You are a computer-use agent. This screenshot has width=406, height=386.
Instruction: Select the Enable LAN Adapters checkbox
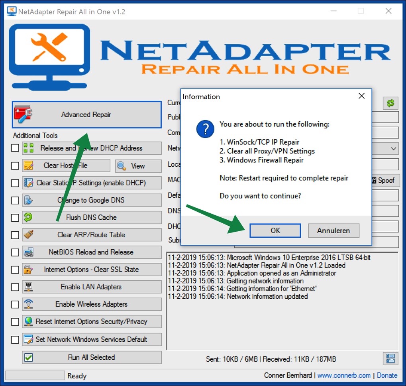(x=15, y=287)
